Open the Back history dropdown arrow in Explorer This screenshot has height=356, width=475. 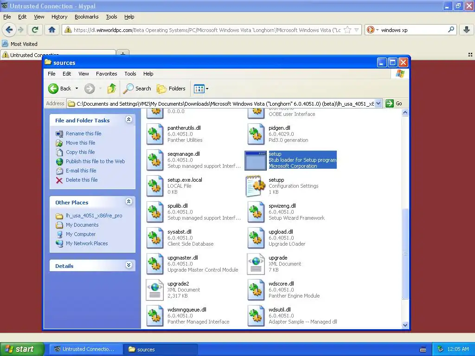point(77,89)
